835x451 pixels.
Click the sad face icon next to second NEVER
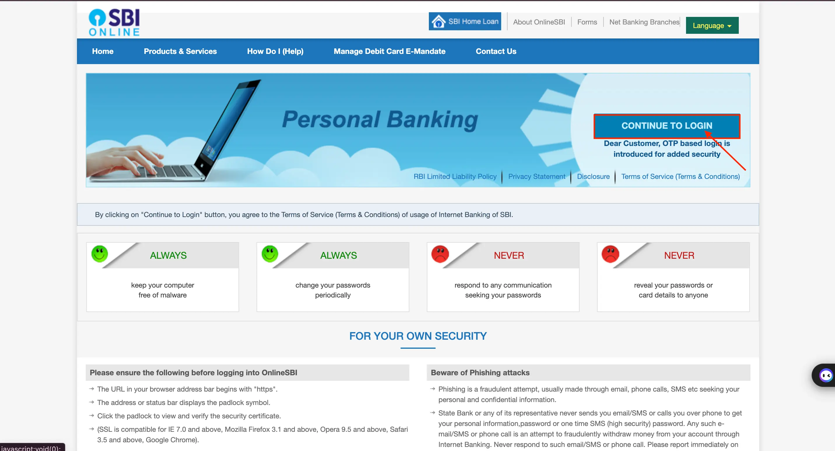[610, 254]
